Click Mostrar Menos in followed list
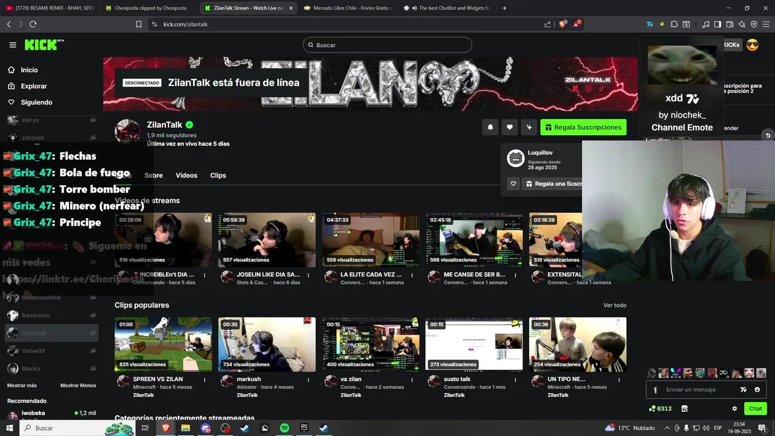 pos(78,386)
